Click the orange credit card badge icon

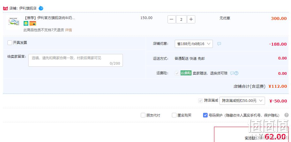click(x=33, y=23)
